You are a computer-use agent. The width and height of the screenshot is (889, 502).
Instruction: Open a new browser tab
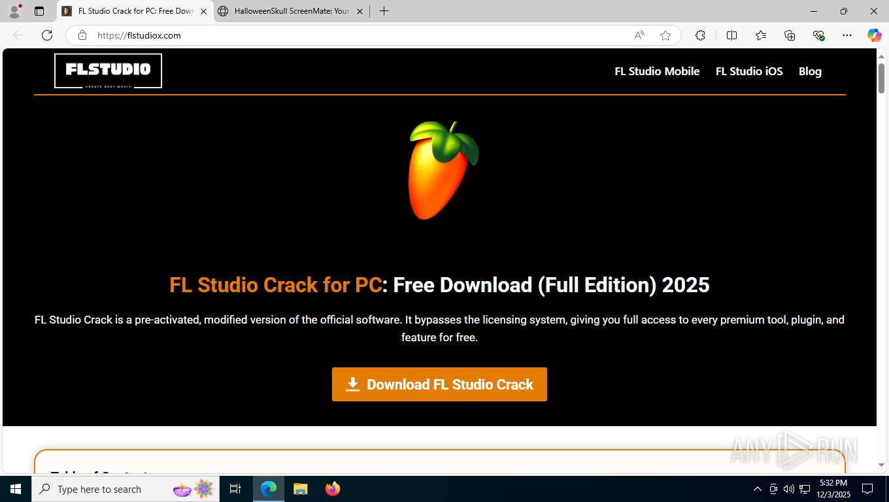[384, 11]
